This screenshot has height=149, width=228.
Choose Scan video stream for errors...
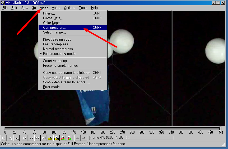click(x=73, y=82)
